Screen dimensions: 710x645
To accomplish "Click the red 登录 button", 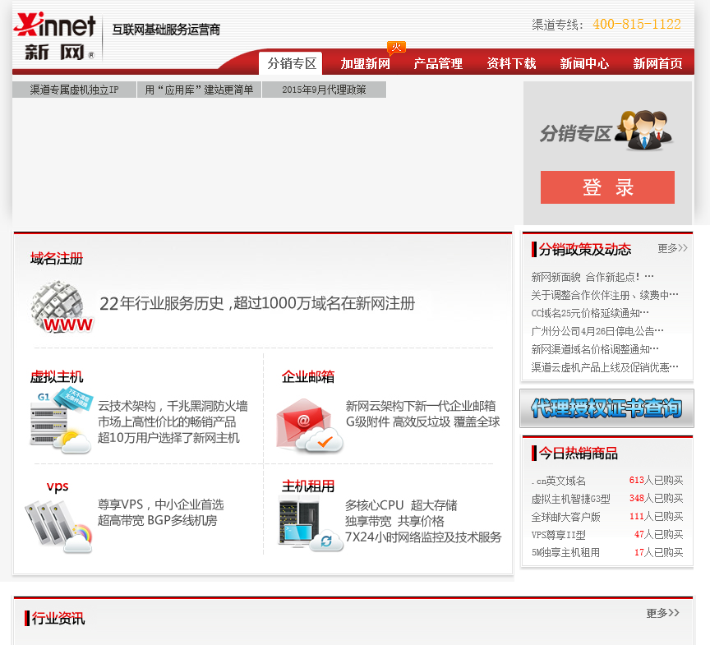I will pos(607,187).
